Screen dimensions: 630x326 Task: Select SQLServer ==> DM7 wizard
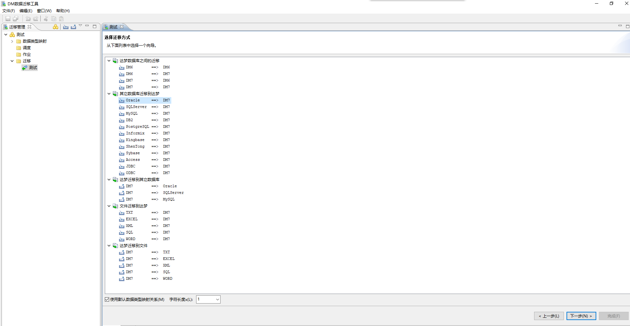point(145,107)
